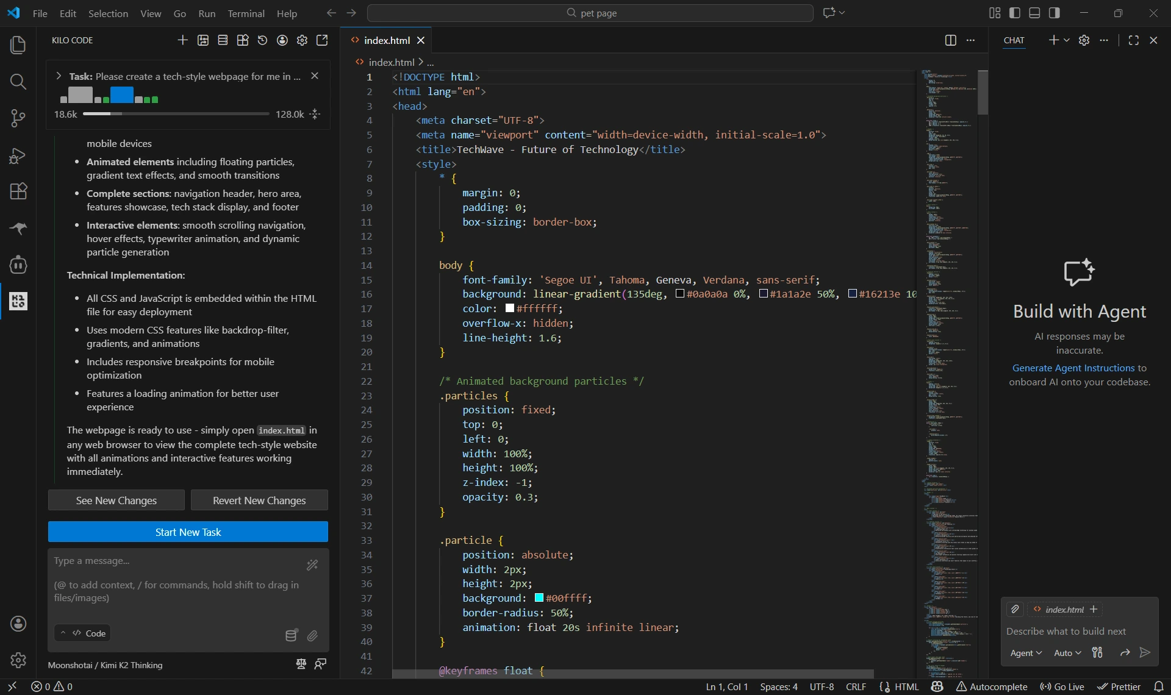Open the Agent mode dropdown
This screenshot has height=695, width=1171.
point(1026,653)
